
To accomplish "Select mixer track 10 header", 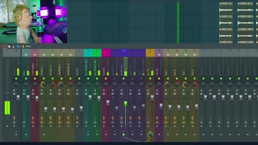I will (106, 53).
